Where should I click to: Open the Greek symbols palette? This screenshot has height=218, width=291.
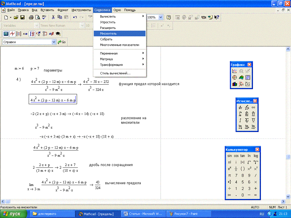point(51,34)
